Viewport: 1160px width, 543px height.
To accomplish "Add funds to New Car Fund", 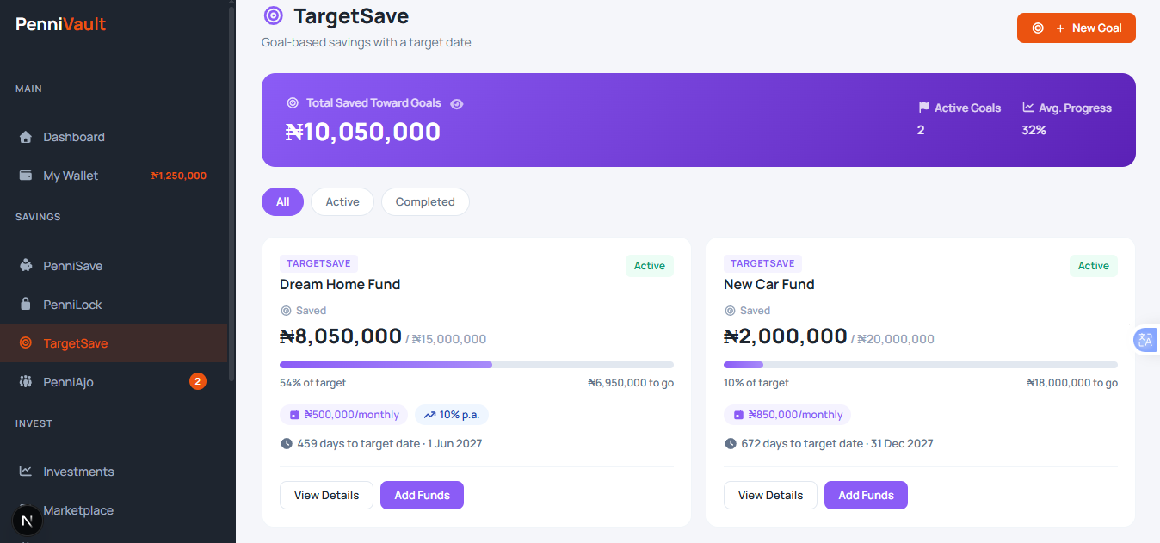I will tap(866, 495).
